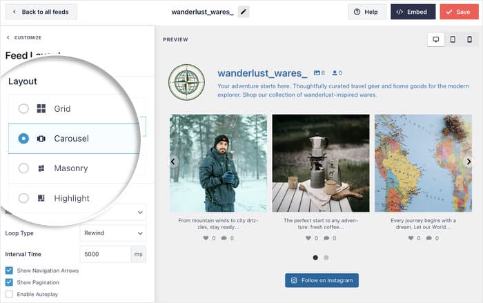
Task: Click the compass profile avatar
Action: 187,82
